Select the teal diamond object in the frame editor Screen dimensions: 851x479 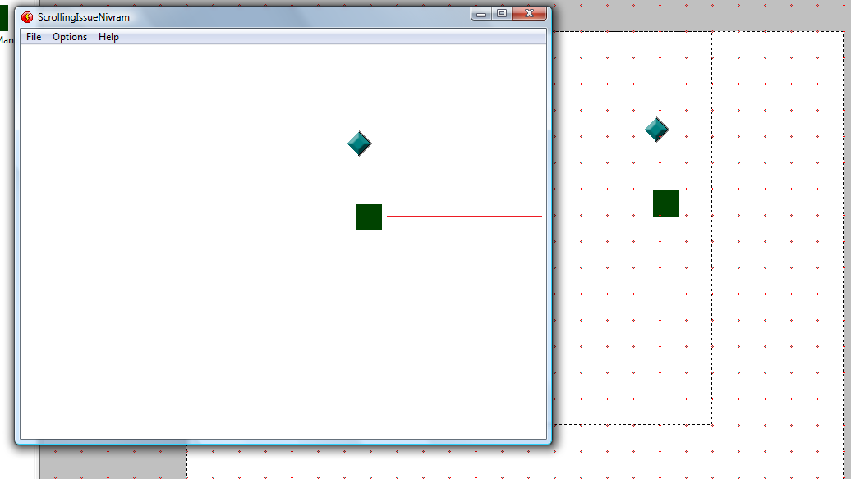point(656,130)
